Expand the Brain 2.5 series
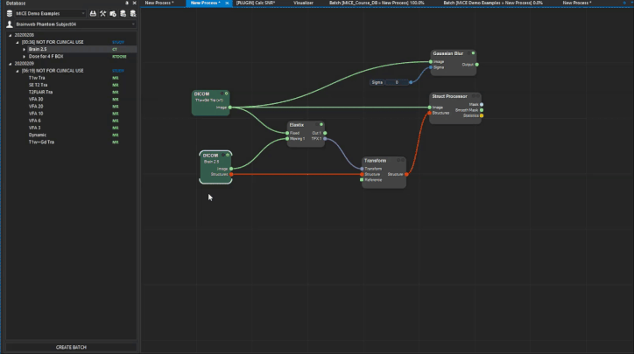 point(25,49)
